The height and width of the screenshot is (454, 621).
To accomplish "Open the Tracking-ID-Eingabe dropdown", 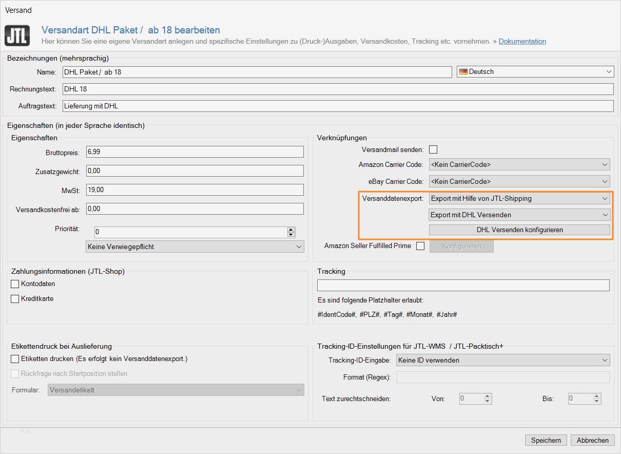I will [x=502, y=361].
